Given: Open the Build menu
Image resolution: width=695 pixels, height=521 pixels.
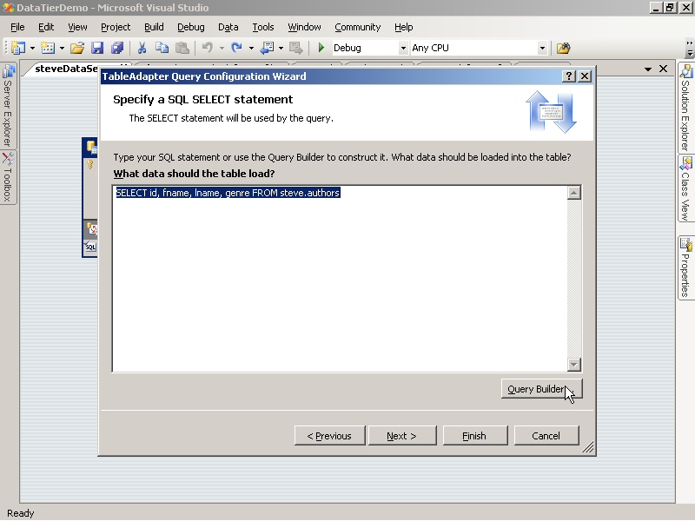Looking at the screenshot, I should (x=154, y=27).
